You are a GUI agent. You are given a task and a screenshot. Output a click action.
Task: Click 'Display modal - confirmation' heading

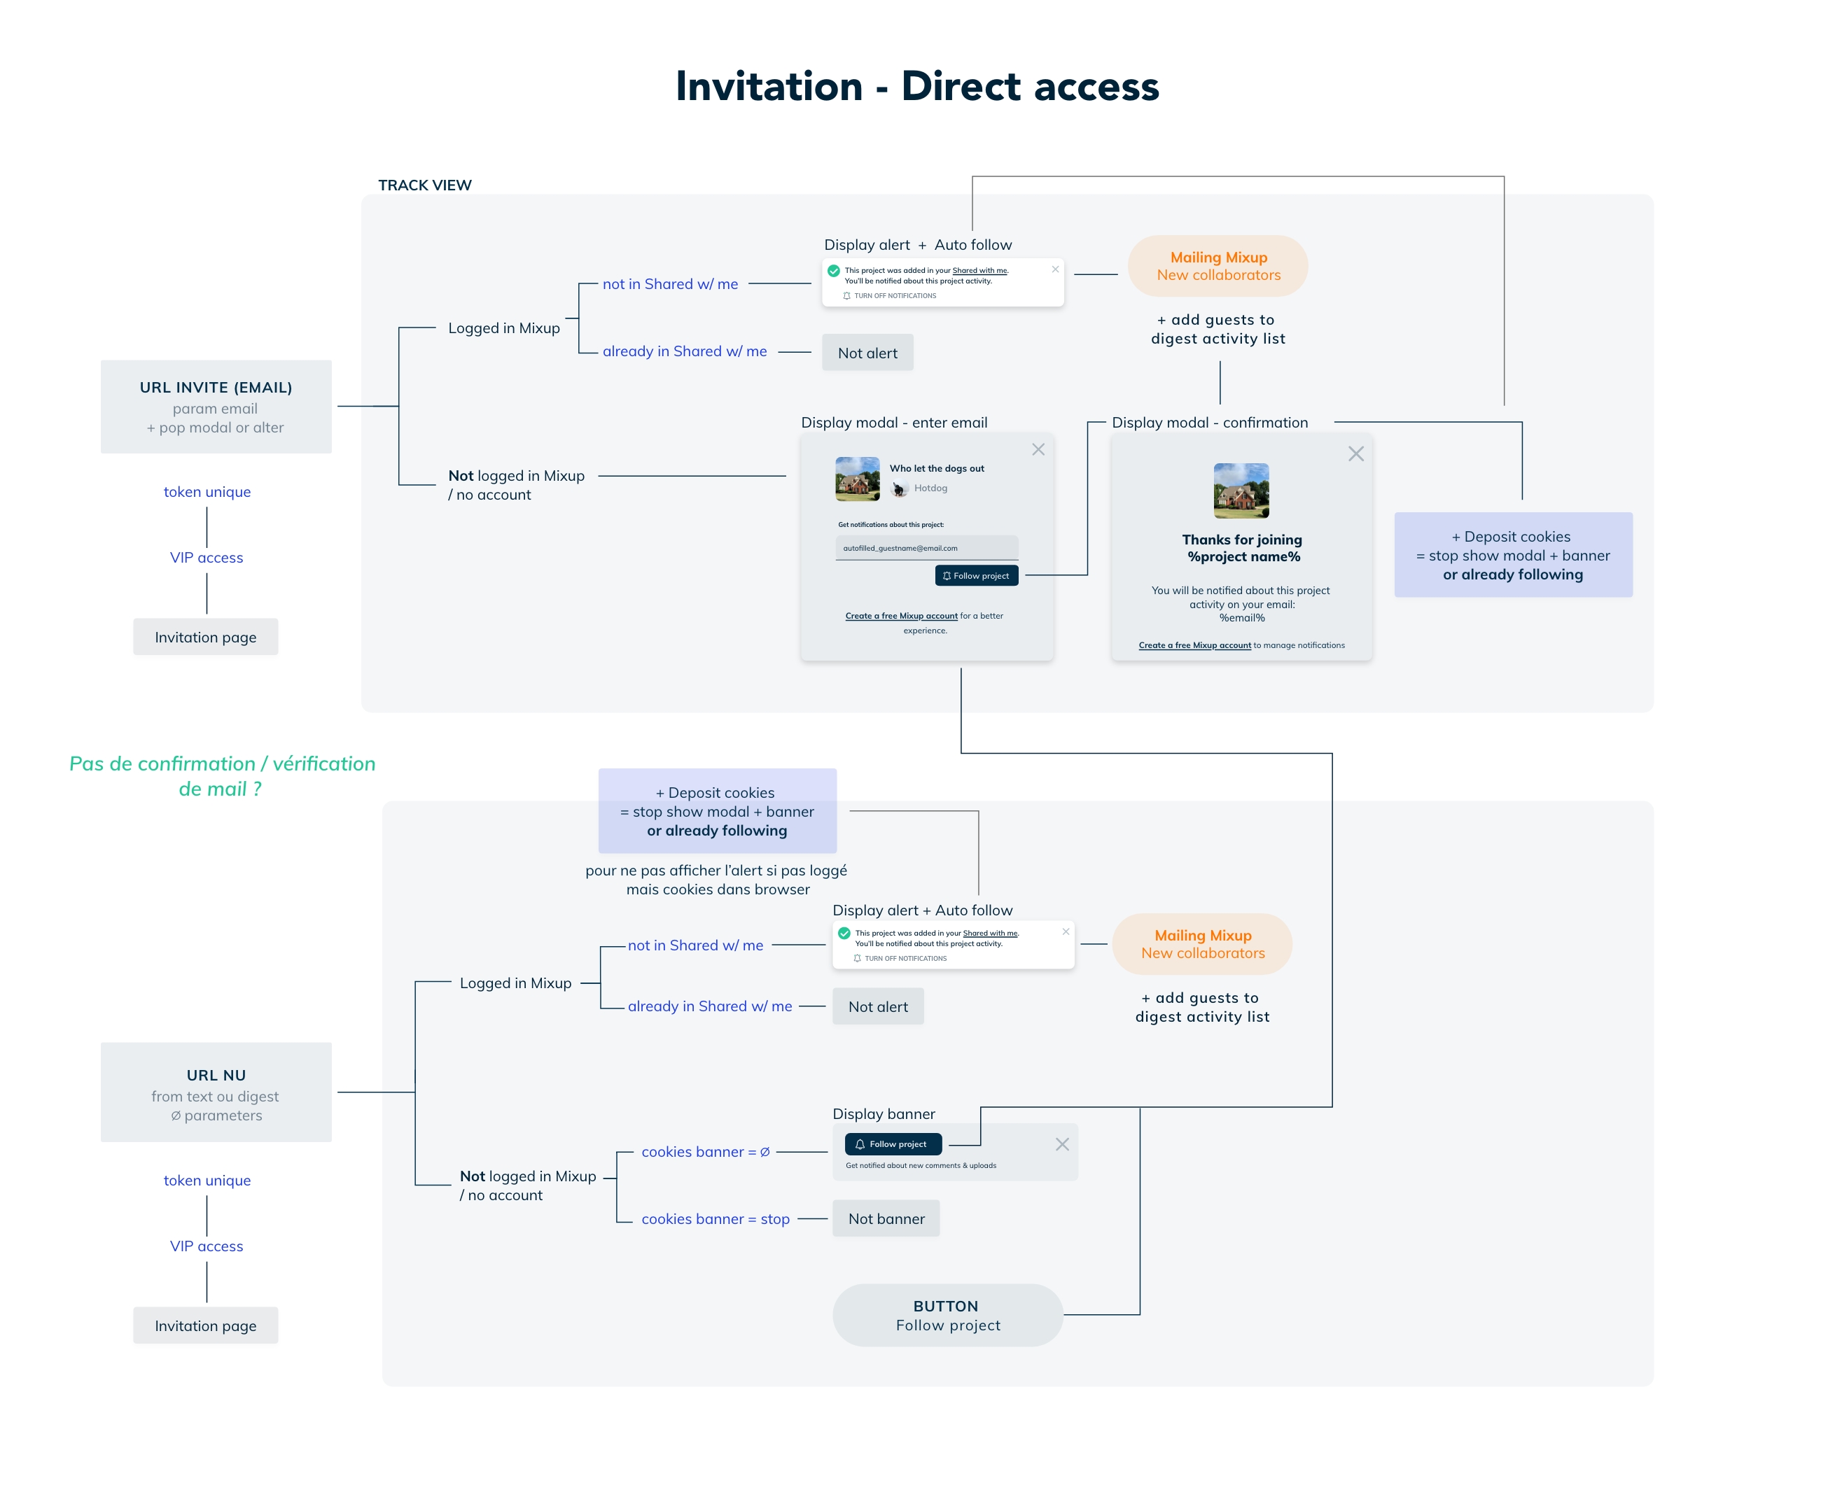coord(1209,422)
